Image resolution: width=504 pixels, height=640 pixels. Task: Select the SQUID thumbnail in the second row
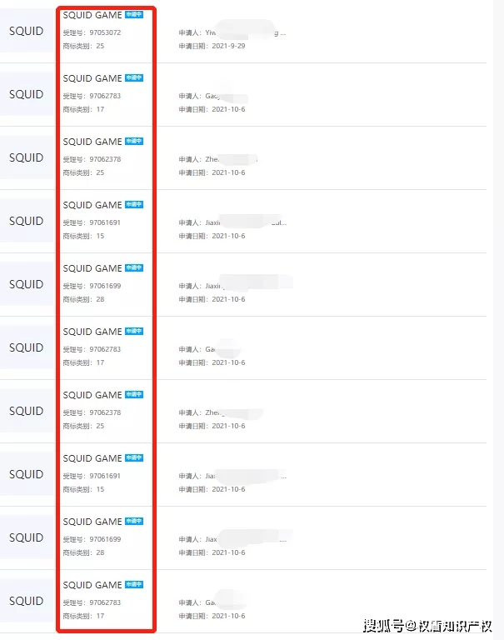click(26, 94)
